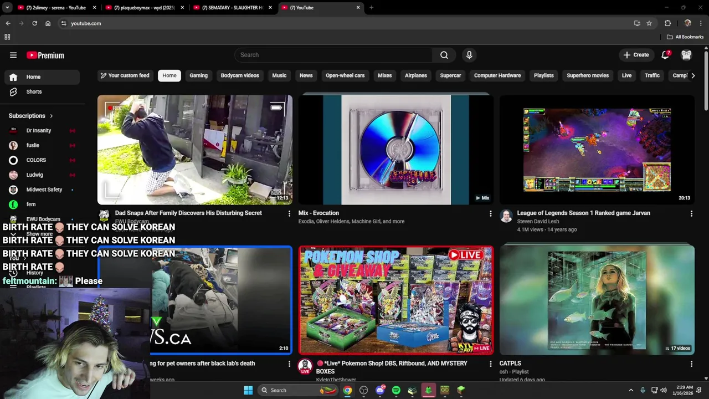
Task: Click the YouTube search input field
Action: [333, 55]
